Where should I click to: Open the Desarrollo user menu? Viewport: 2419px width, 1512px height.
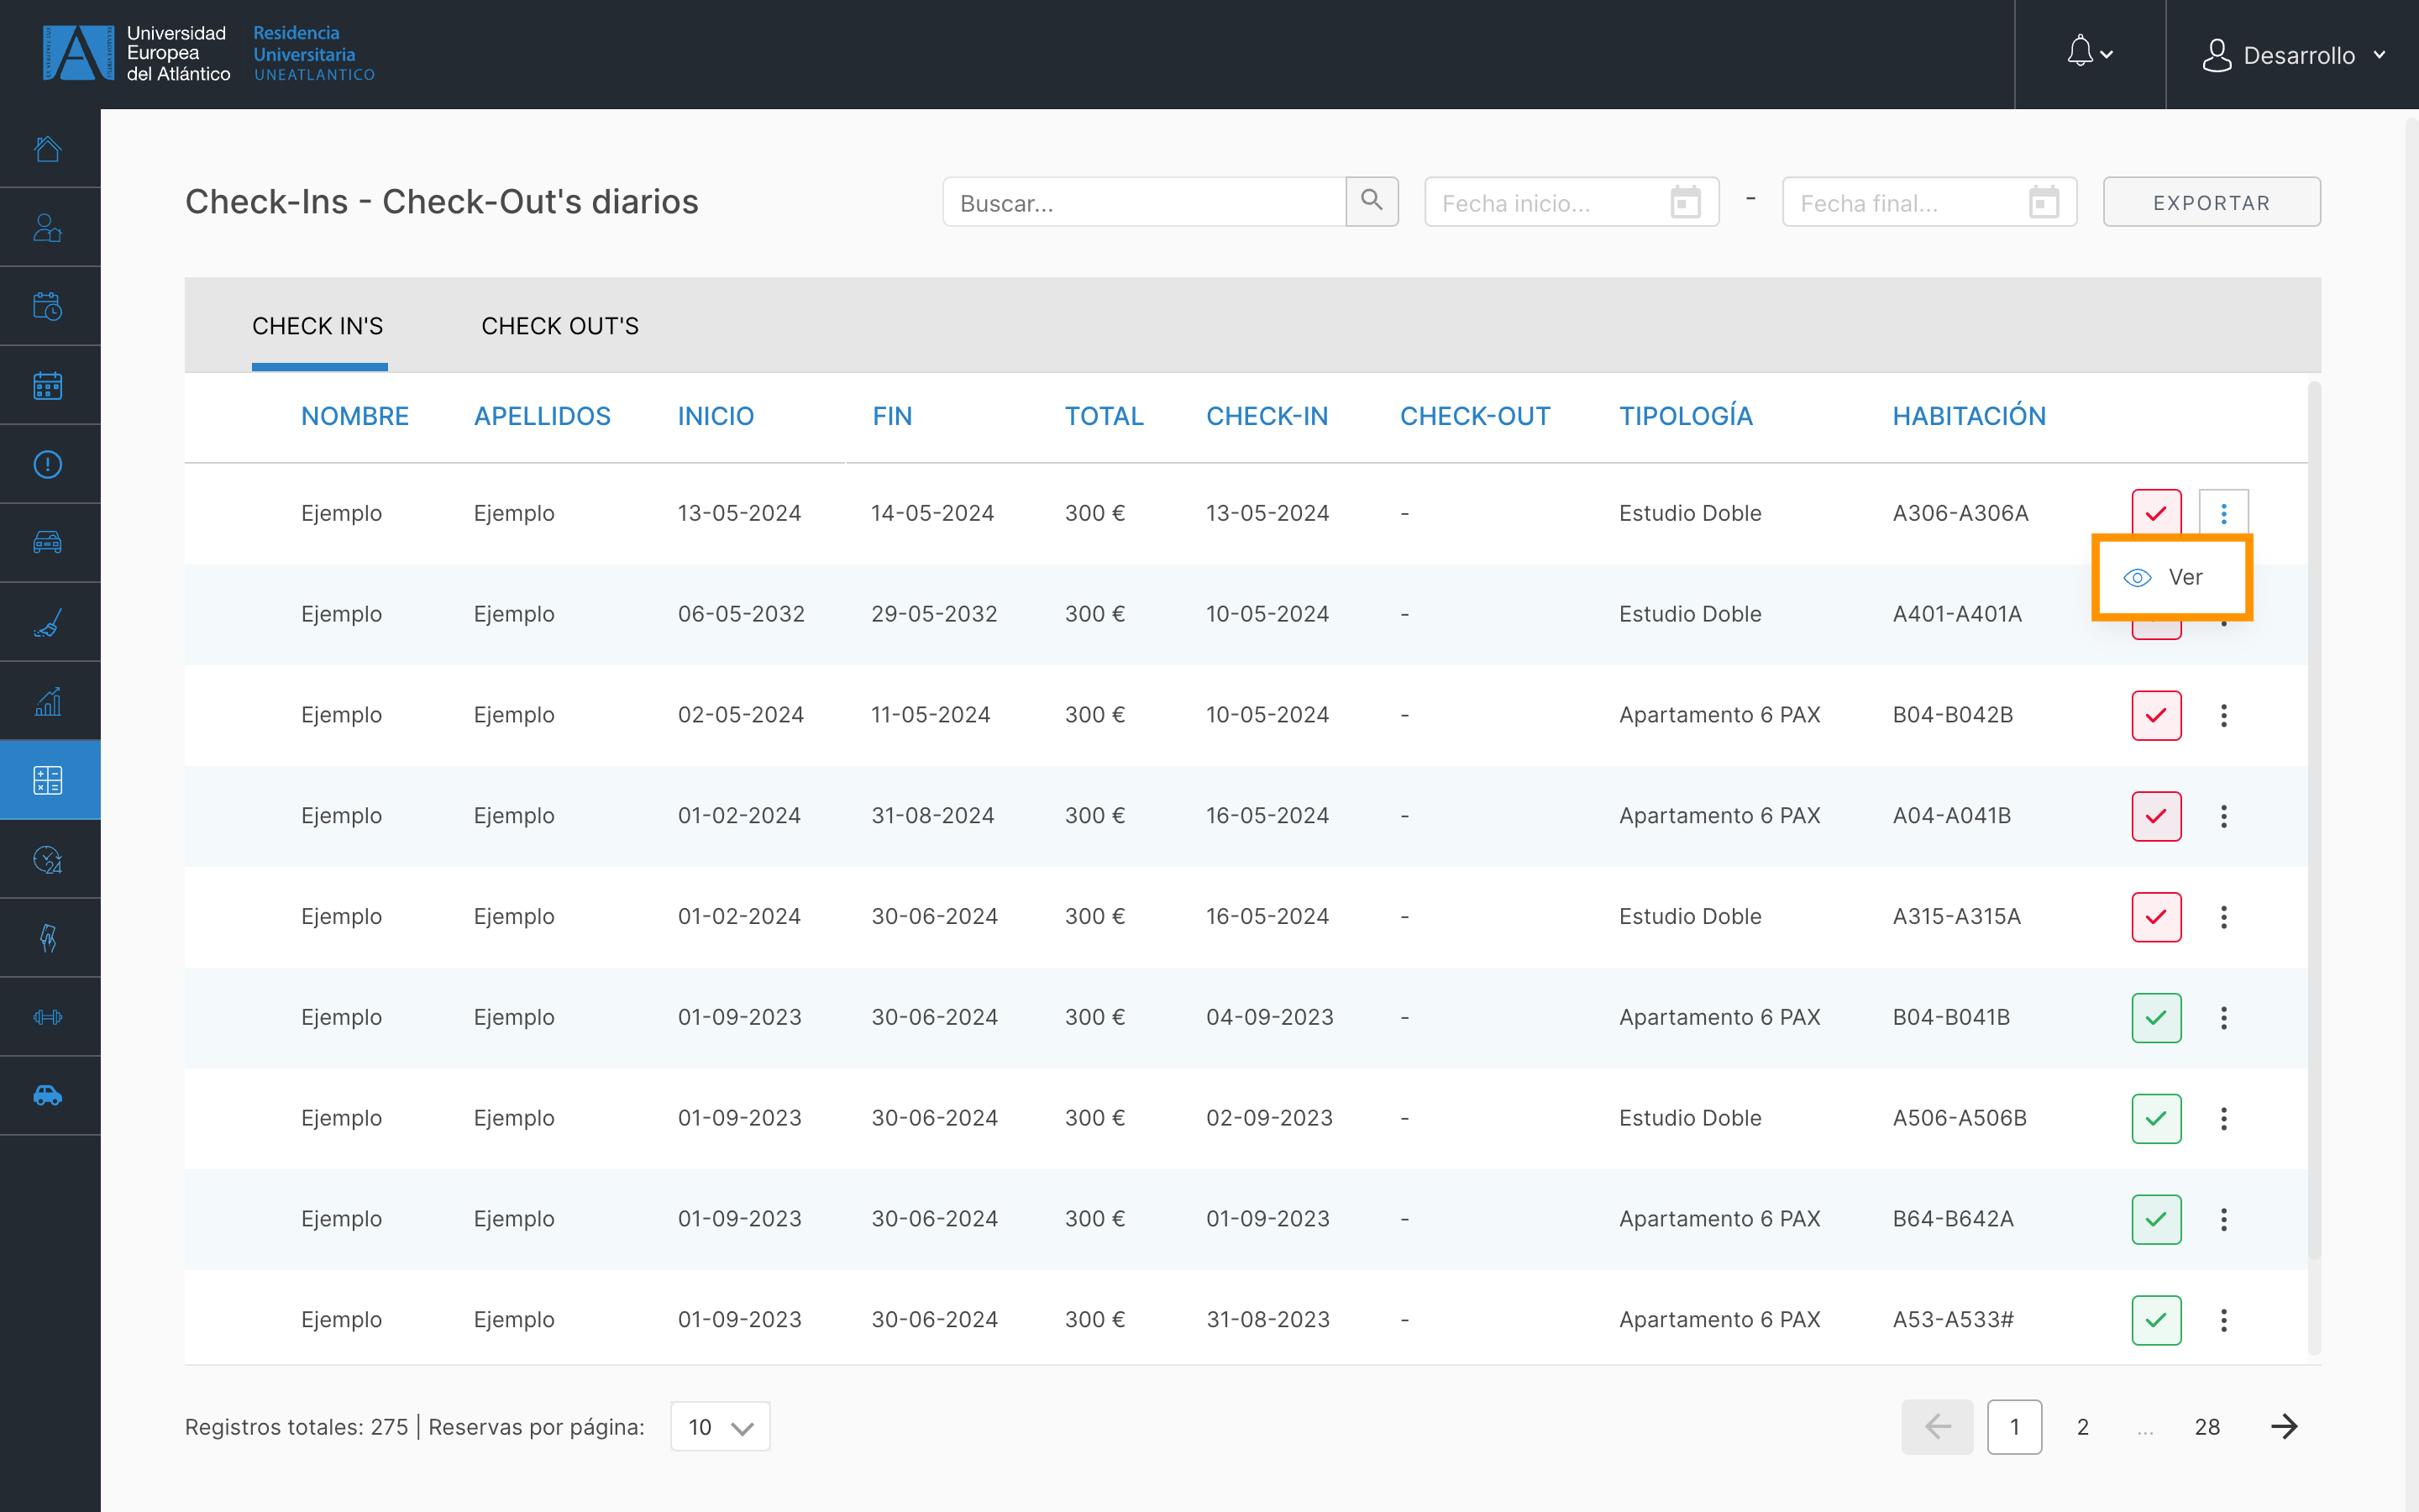tap(2293, 55)
